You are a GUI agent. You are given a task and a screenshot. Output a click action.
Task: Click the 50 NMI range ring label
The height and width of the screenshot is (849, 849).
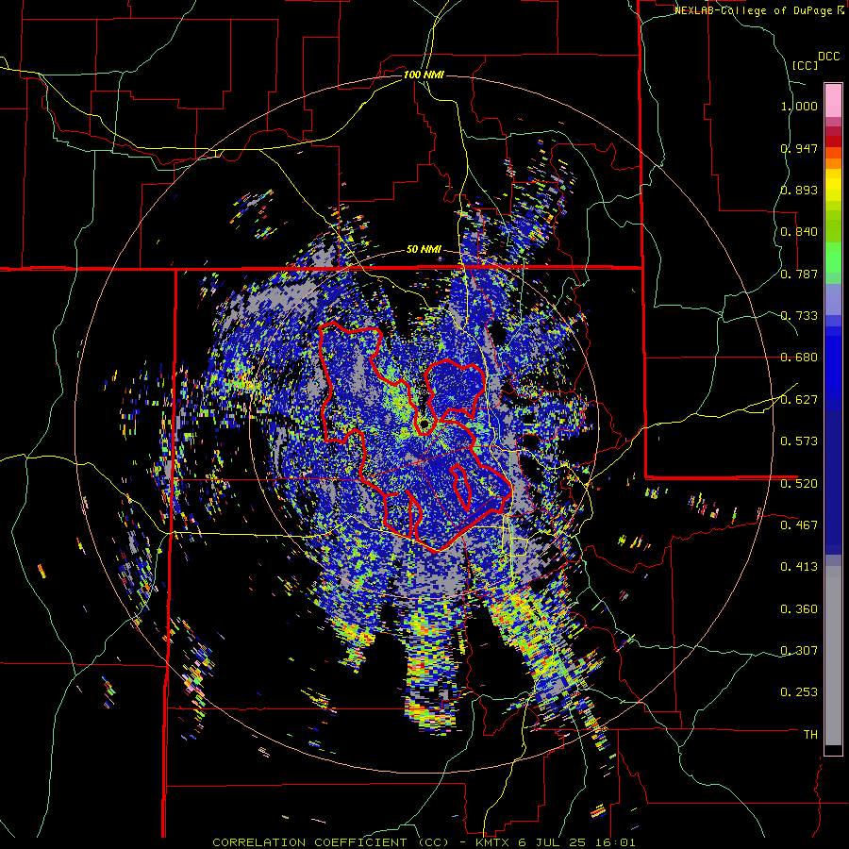424,250
